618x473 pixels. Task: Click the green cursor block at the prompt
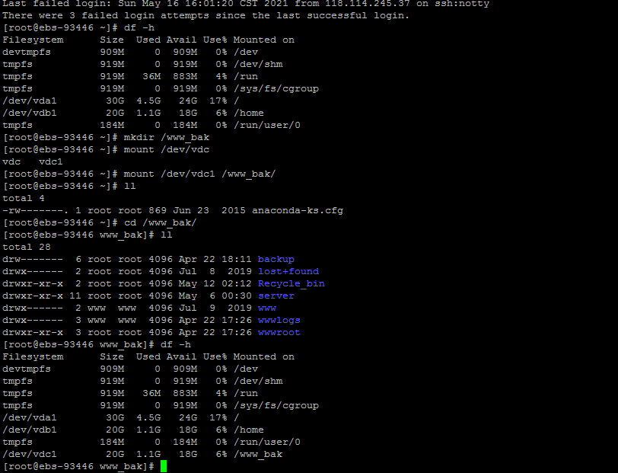coord(164,466)
